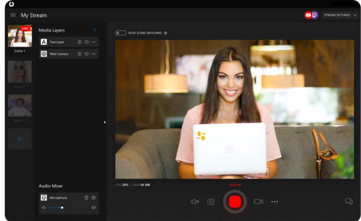
Task: Delete the Microphone audio source
Action: [x=86, y=198]
